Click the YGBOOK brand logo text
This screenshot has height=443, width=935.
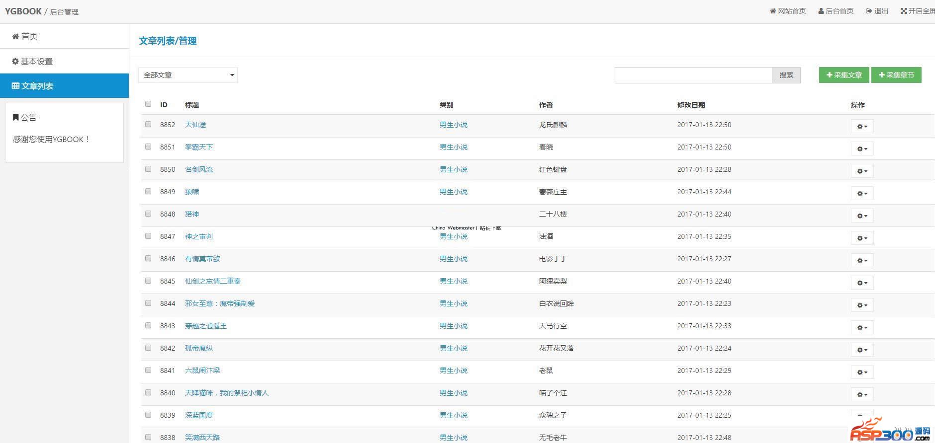point(23,11)
